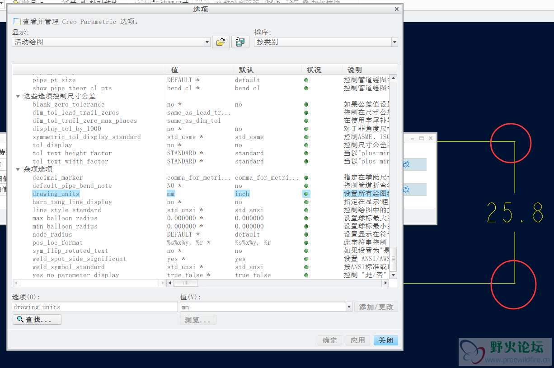Click the inch default of drawing_units
Screen dimensions: 554x368
242,194
